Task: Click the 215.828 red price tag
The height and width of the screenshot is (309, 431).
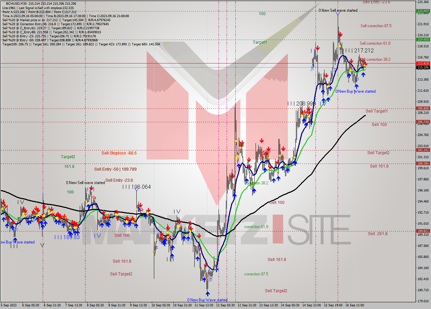Action: 423,63
